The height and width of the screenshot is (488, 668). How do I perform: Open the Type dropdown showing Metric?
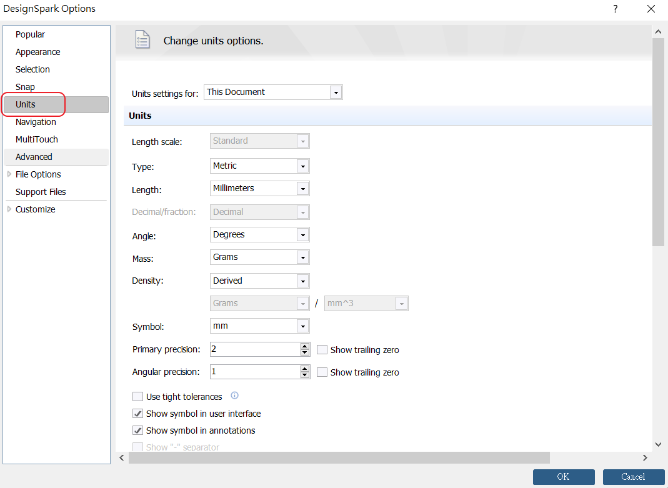303,166
